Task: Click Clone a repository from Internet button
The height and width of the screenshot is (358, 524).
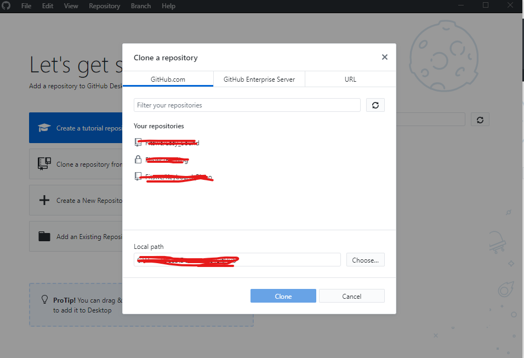Action: point(76,164)
